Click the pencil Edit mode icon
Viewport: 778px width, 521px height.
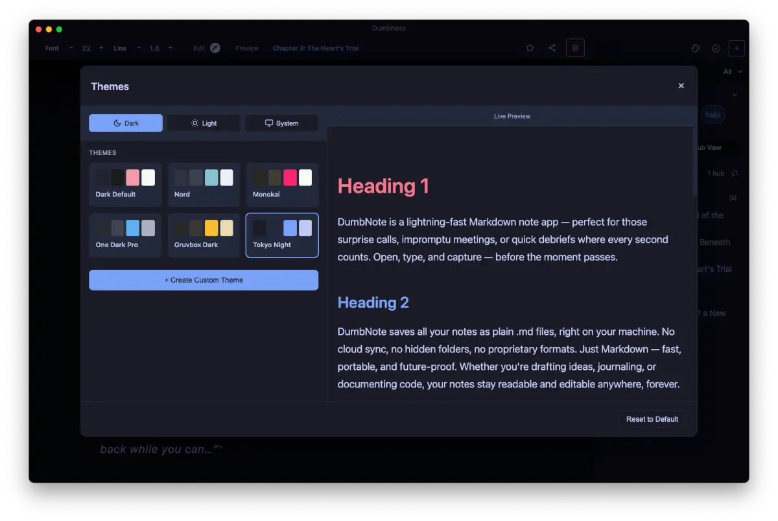pos(215,48)
